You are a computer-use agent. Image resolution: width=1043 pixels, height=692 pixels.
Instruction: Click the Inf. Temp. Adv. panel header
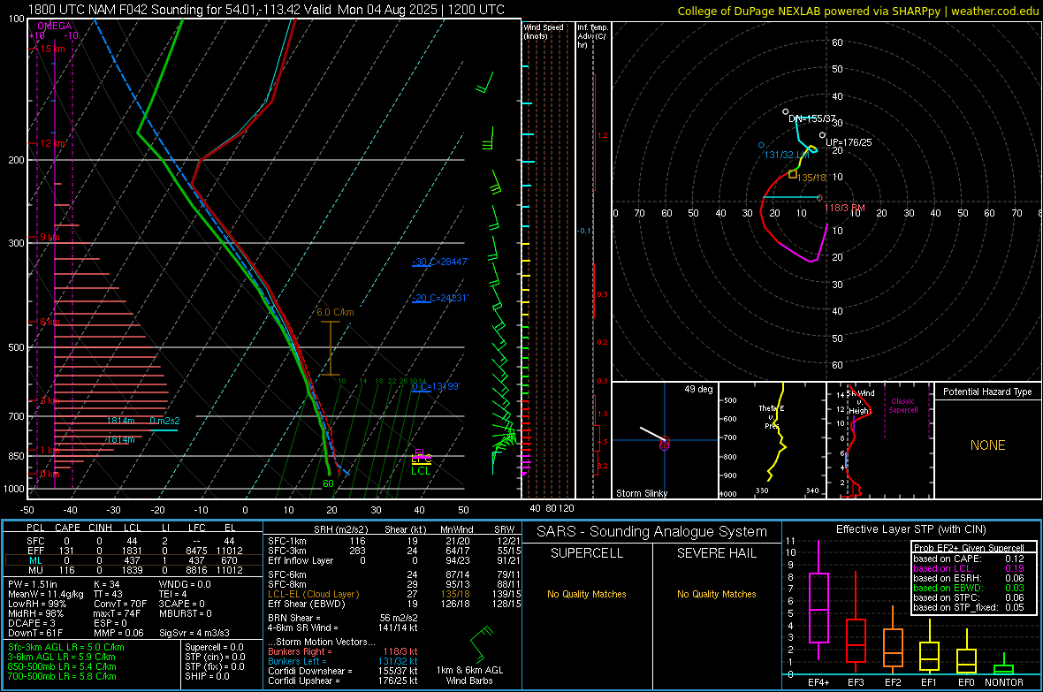click(592, 36)
